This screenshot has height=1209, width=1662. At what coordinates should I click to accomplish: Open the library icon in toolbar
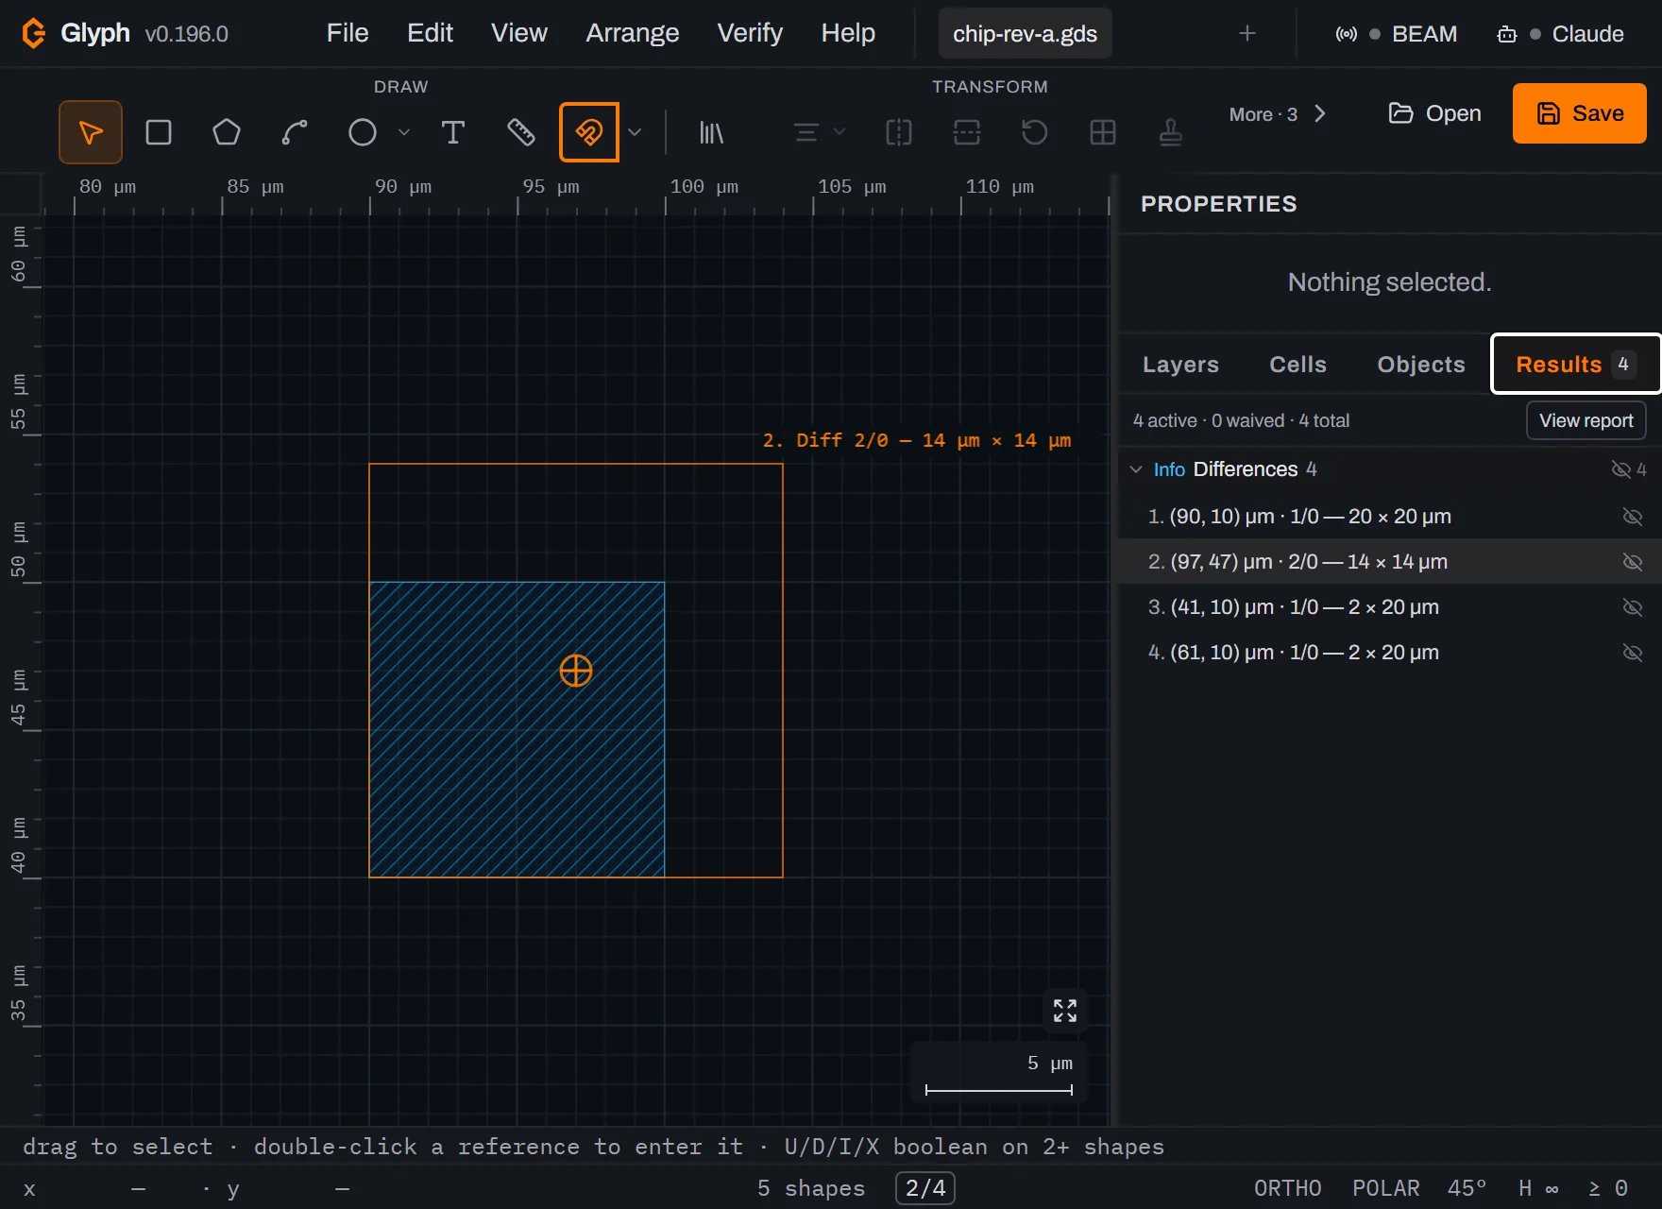tap(711, 132)
